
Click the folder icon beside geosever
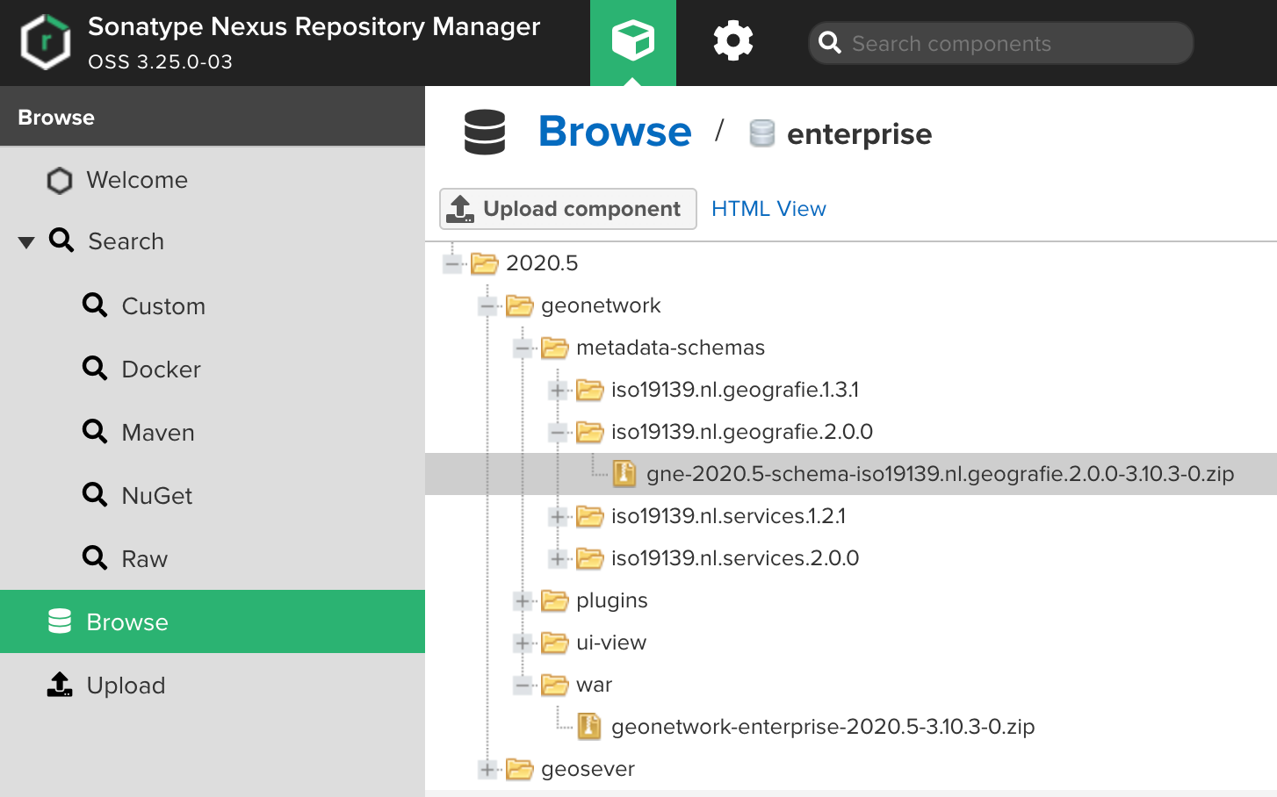click(520, 769)
